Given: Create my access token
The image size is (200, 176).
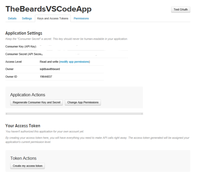Looking at the screenshot, I should [28, 166].
